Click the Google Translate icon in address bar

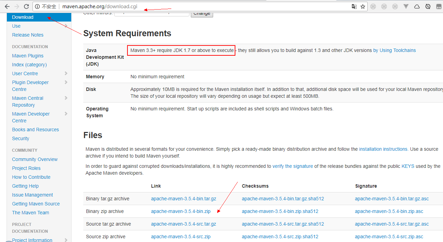click(x=354, y=6)
